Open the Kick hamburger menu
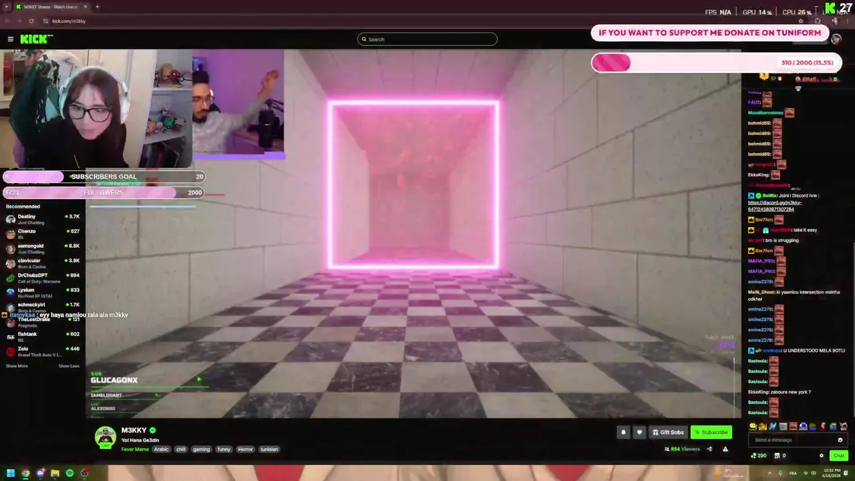 pyautogui.click(x=11, y=39)
